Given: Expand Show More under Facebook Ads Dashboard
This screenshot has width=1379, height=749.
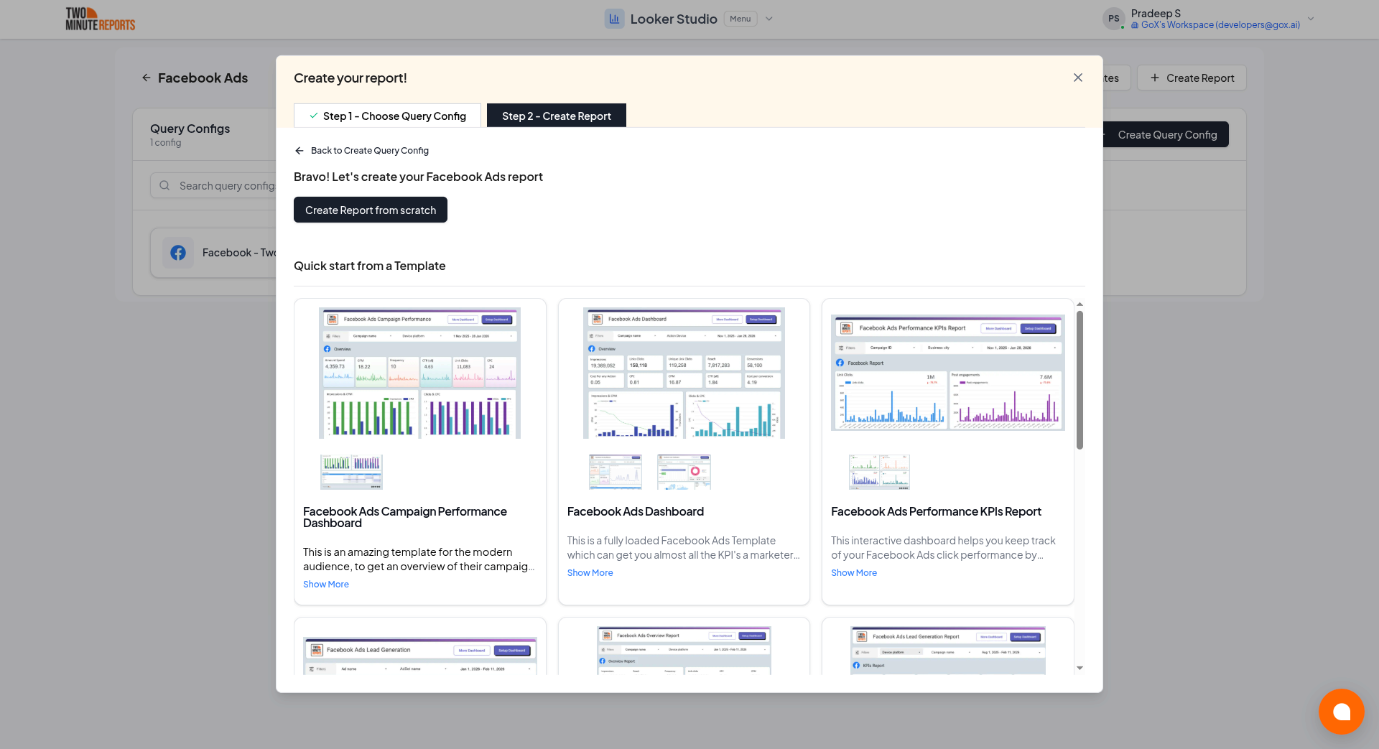Looking at the screenshot, I should pyautogui.click(x=590, y=572).
